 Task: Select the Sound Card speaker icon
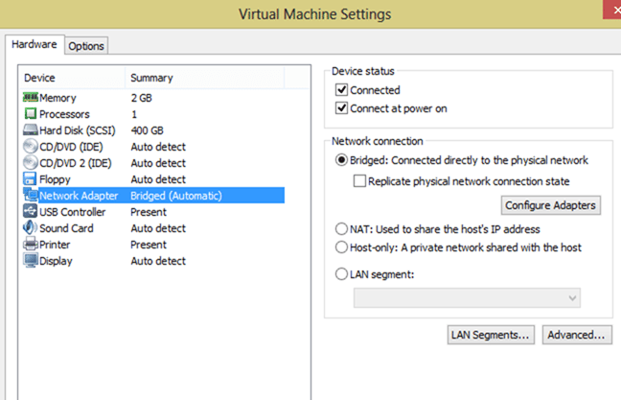(x=30, y=228)
